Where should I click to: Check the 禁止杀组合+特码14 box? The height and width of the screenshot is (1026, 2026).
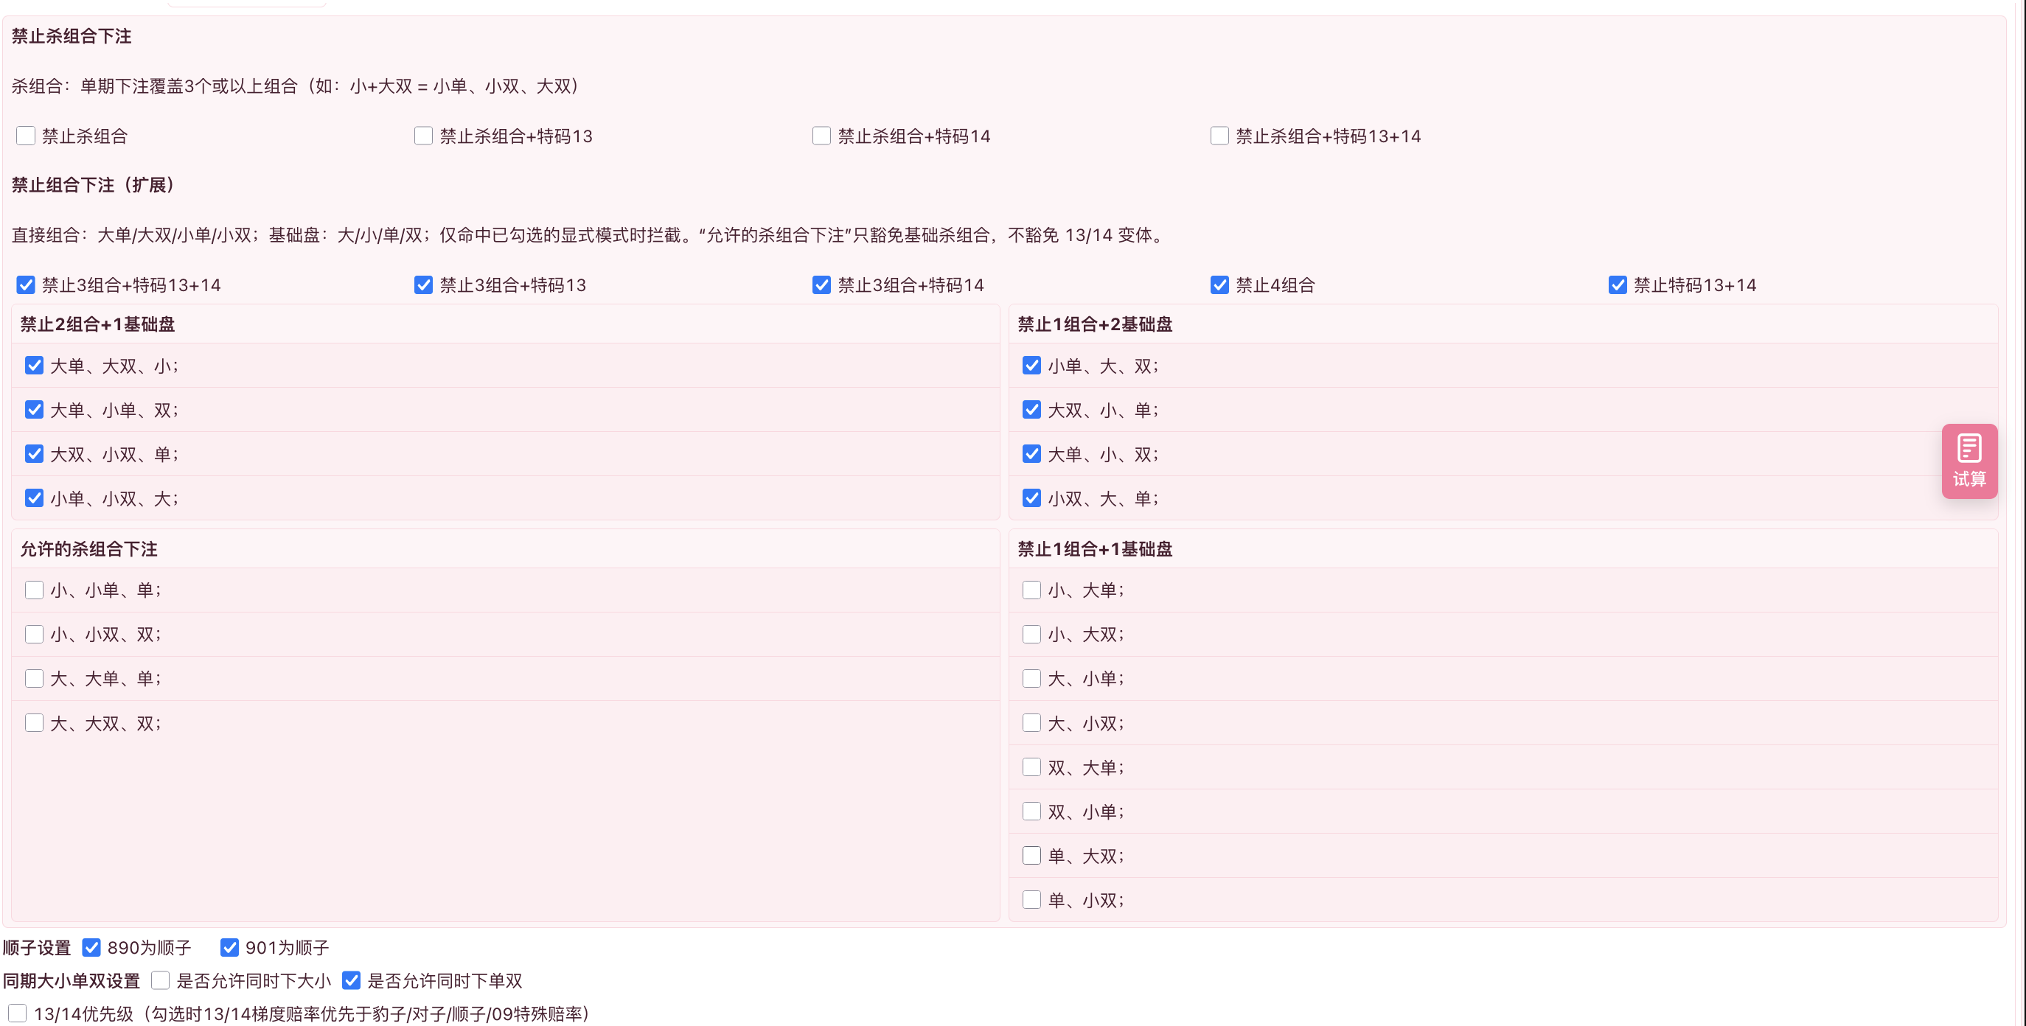821,136
